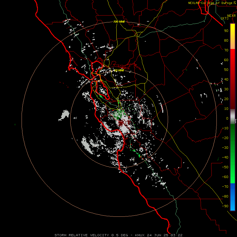
Task: Click the maroon outbound velocity patch at radar center
Action: pyautogui.click(x=121, y=123)
